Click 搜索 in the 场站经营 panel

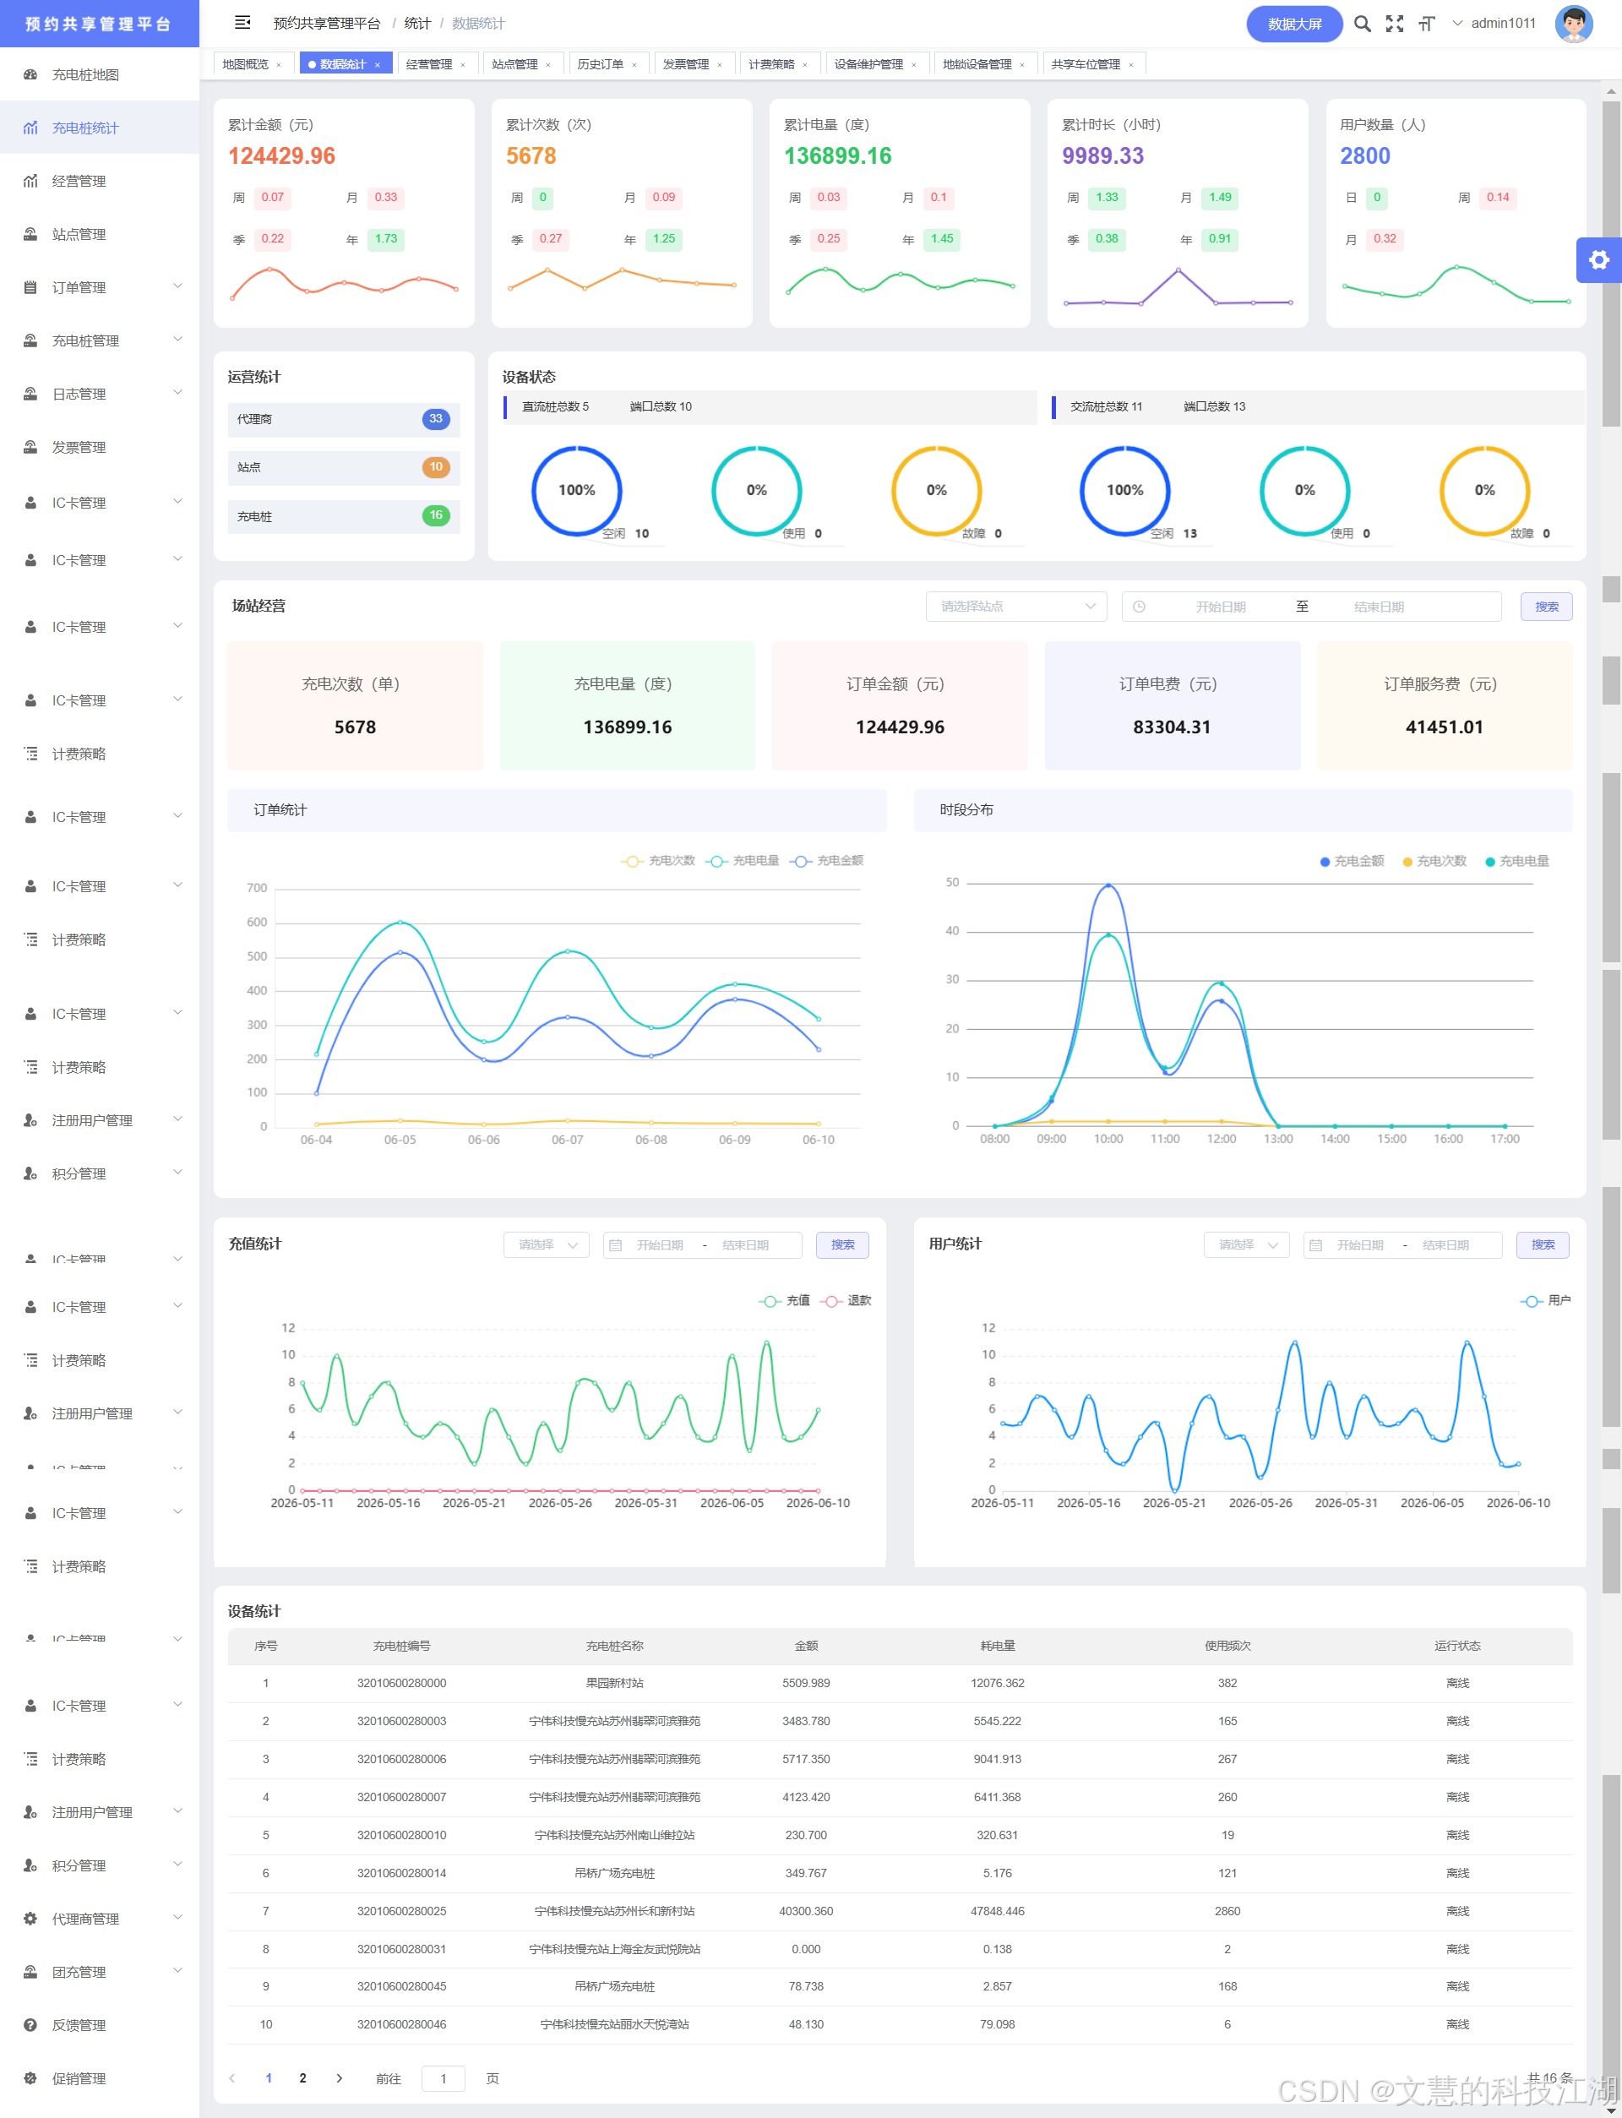click(1547, 607)
